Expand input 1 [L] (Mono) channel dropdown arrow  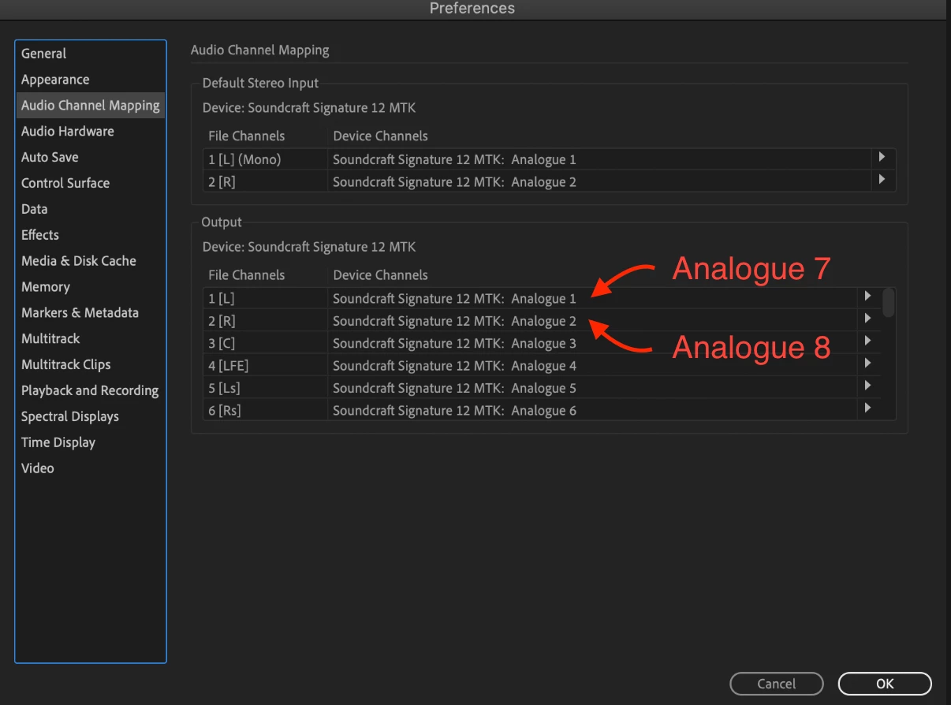(x=882, y=158)
